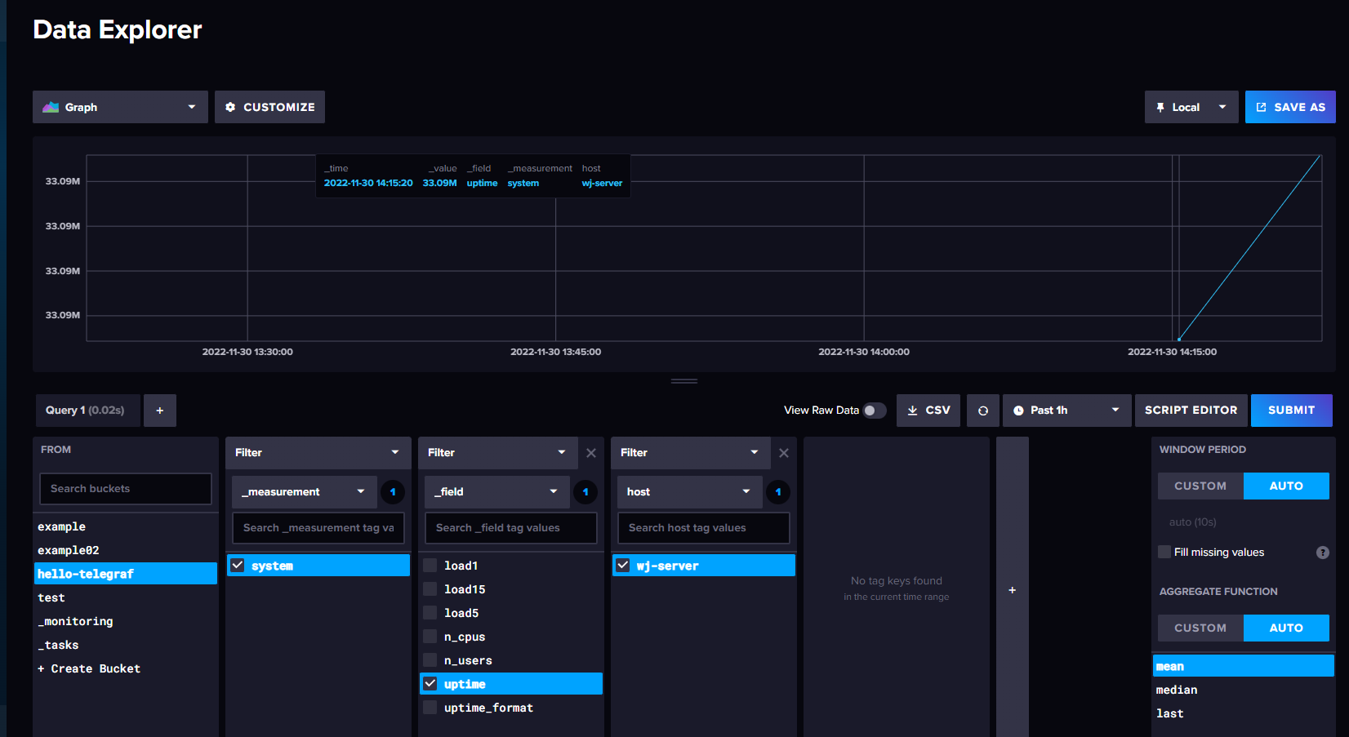
Task: Focus the Search _field tag values field
Action: tap(511, 528)
